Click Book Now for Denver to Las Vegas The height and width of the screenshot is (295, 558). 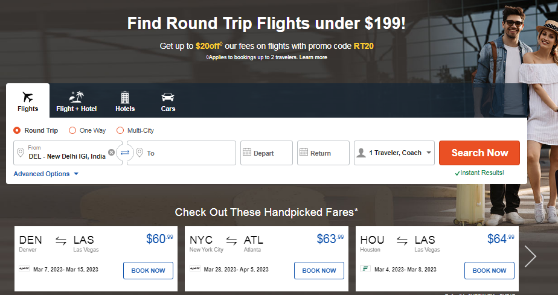148,270
